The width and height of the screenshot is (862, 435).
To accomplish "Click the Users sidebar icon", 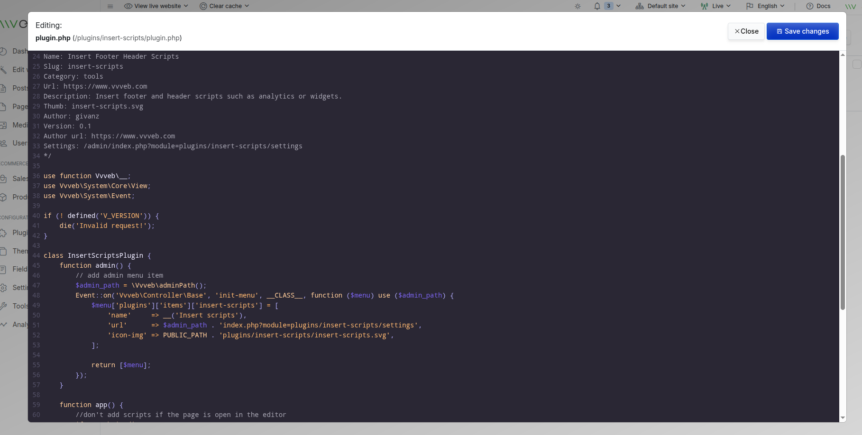I will [x=14, y=143].
